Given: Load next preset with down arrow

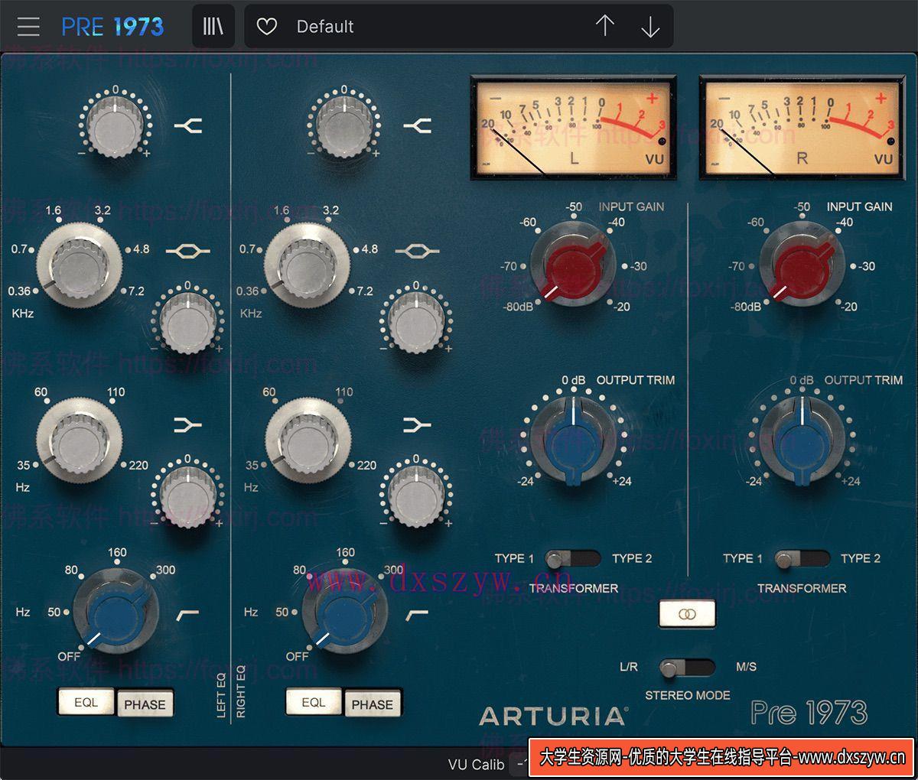Looking at the screenshot, I should [650, 27].
